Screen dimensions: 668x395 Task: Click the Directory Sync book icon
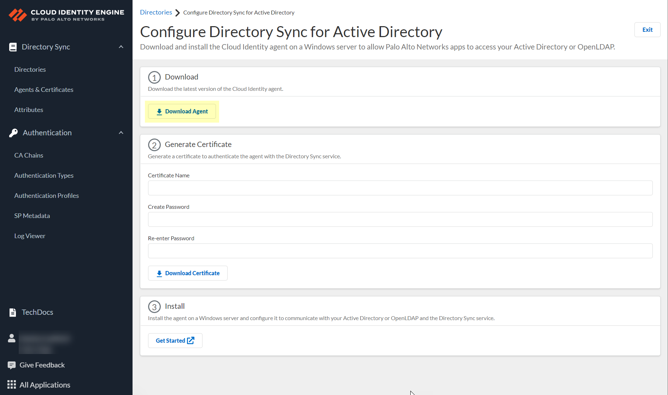[13, 47]
